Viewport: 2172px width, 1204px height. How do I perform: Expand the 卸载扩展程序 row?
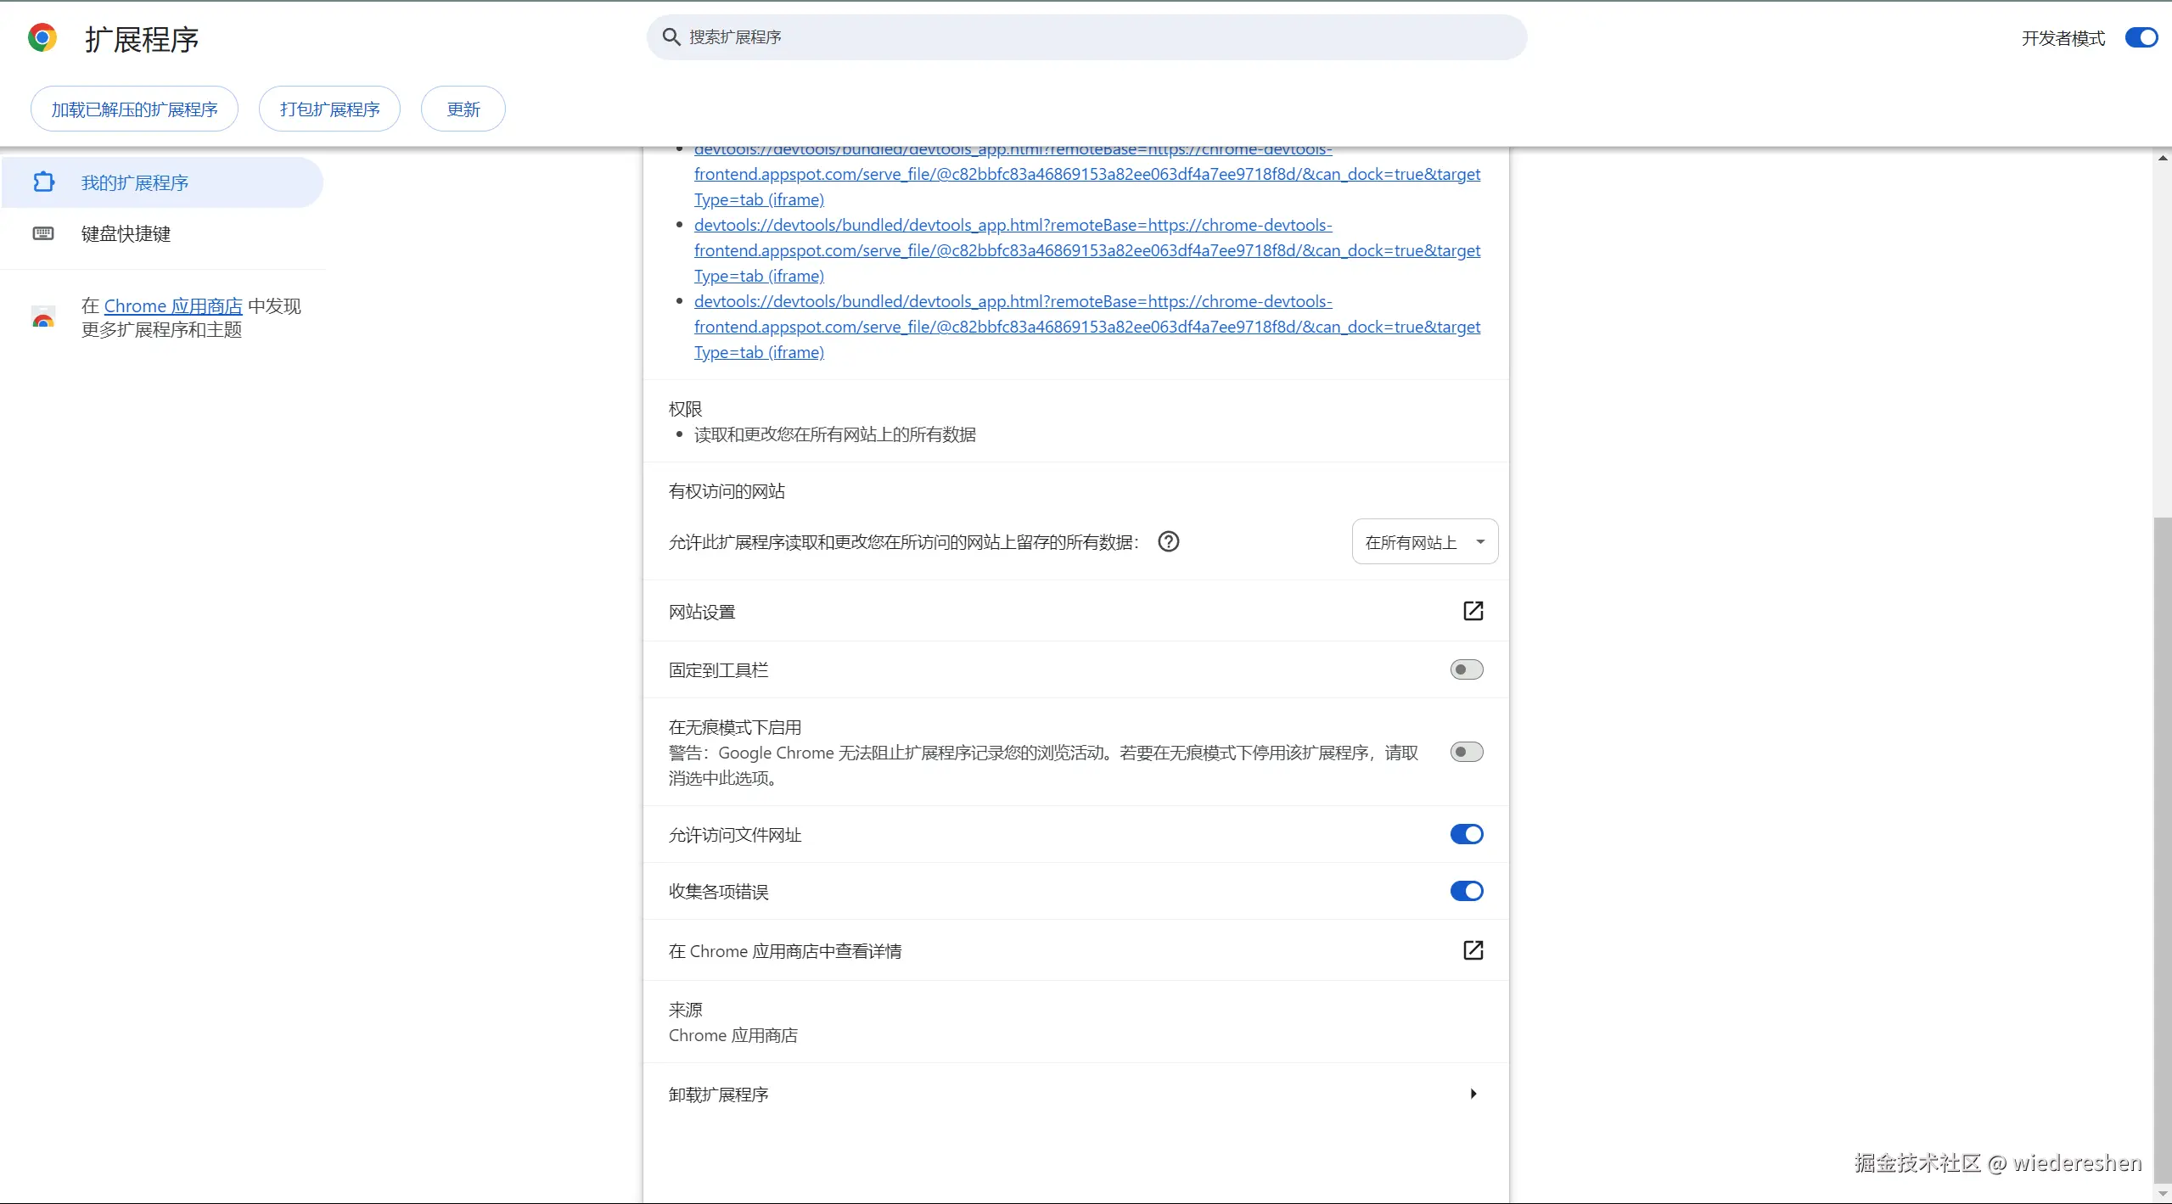(1473, 1094)
